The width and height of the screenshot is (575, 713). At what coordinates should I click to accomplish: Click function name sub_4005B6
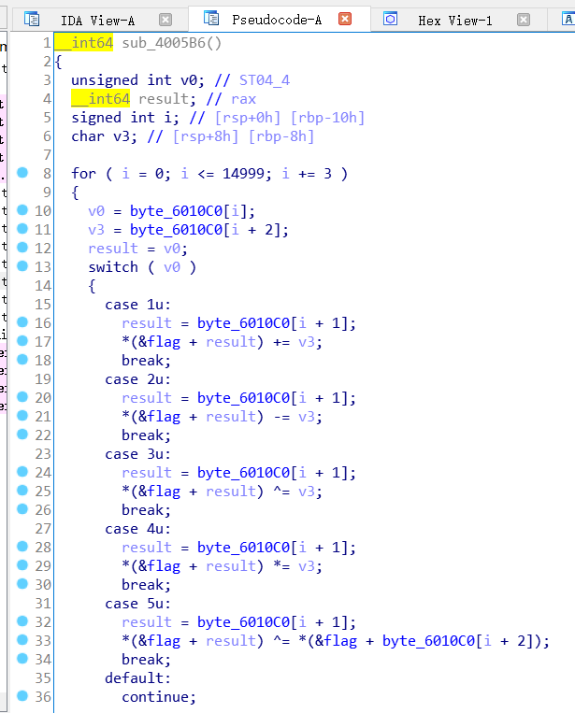click(x=165, y=43)
